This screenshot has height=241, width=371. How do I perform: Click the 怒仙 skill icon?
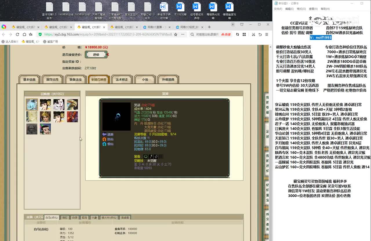[x=104, y=139]
